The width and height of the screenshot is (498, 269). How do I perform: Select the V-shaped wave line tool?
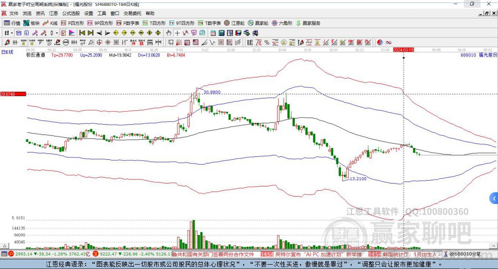[x=213, y=43]
